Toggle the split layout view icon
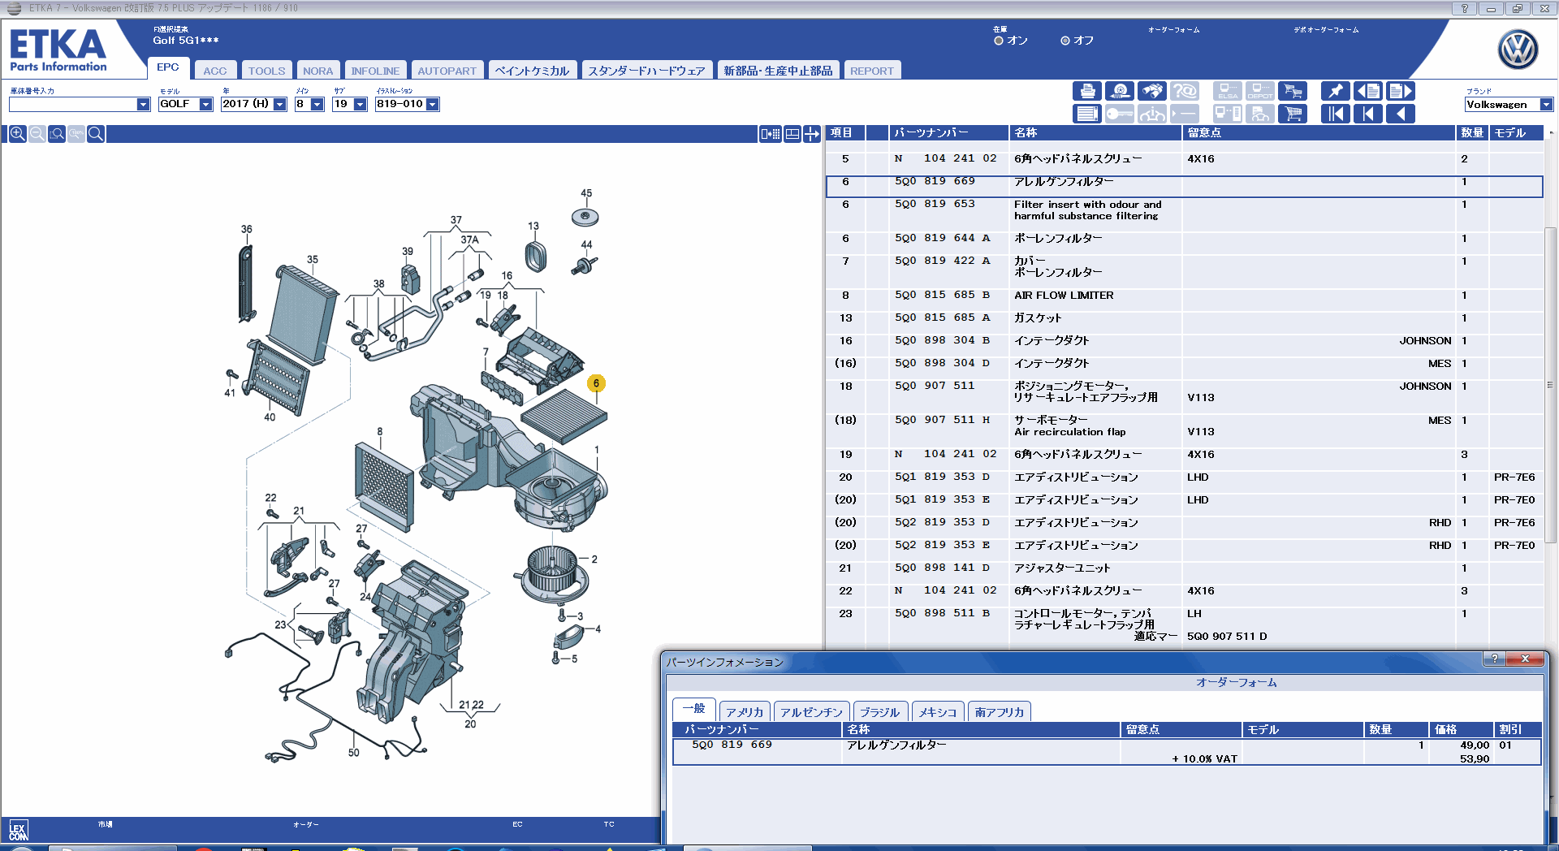Image resolution: width=1559 pixels, height=851 pixels. click(792, 134)
